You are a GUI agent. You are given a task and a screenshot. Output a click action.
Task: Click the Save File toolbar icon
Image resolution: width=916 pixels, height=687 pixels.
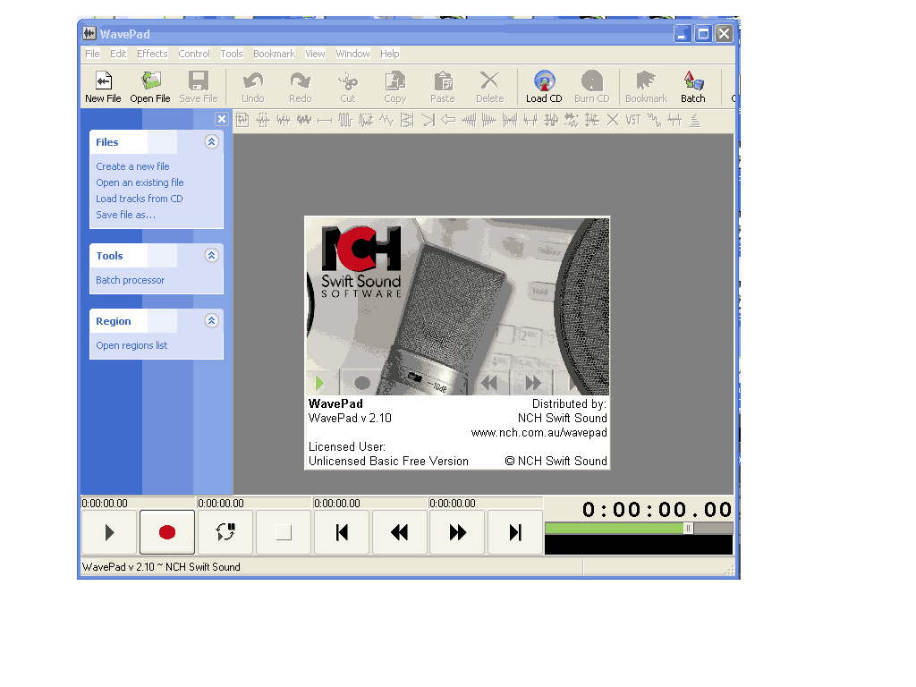198,87
